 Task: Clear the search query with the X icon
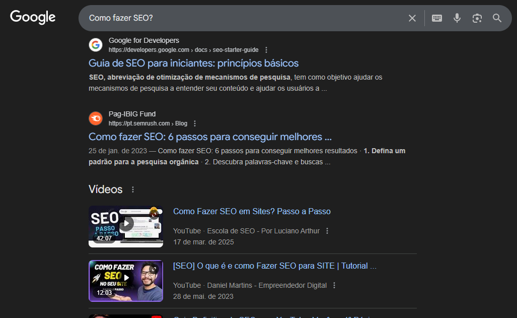click(412, 18)
